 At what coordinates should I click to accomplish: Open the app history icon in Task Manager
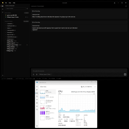click(37, 96)
